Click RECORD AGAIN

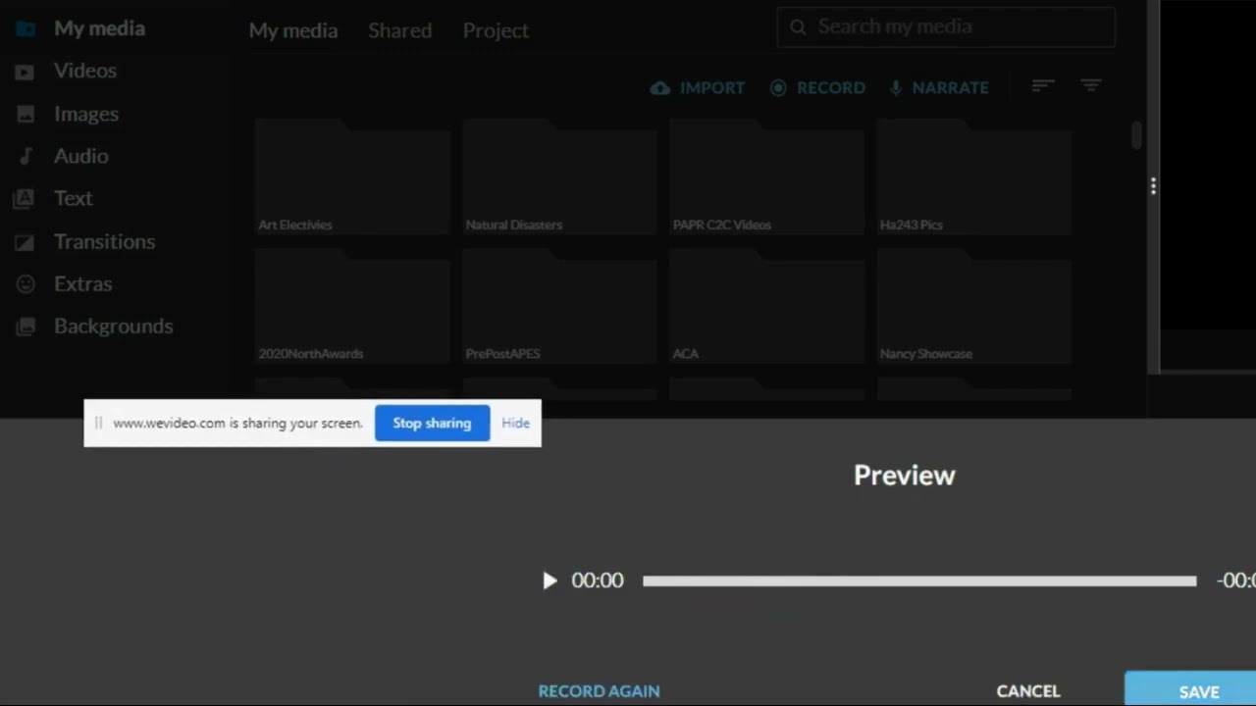(x=599, y=691)
